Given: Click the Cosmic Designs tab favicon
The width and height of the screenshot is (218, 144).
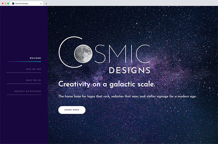Looking at the screenshot, I should click(x=13, y=4).
